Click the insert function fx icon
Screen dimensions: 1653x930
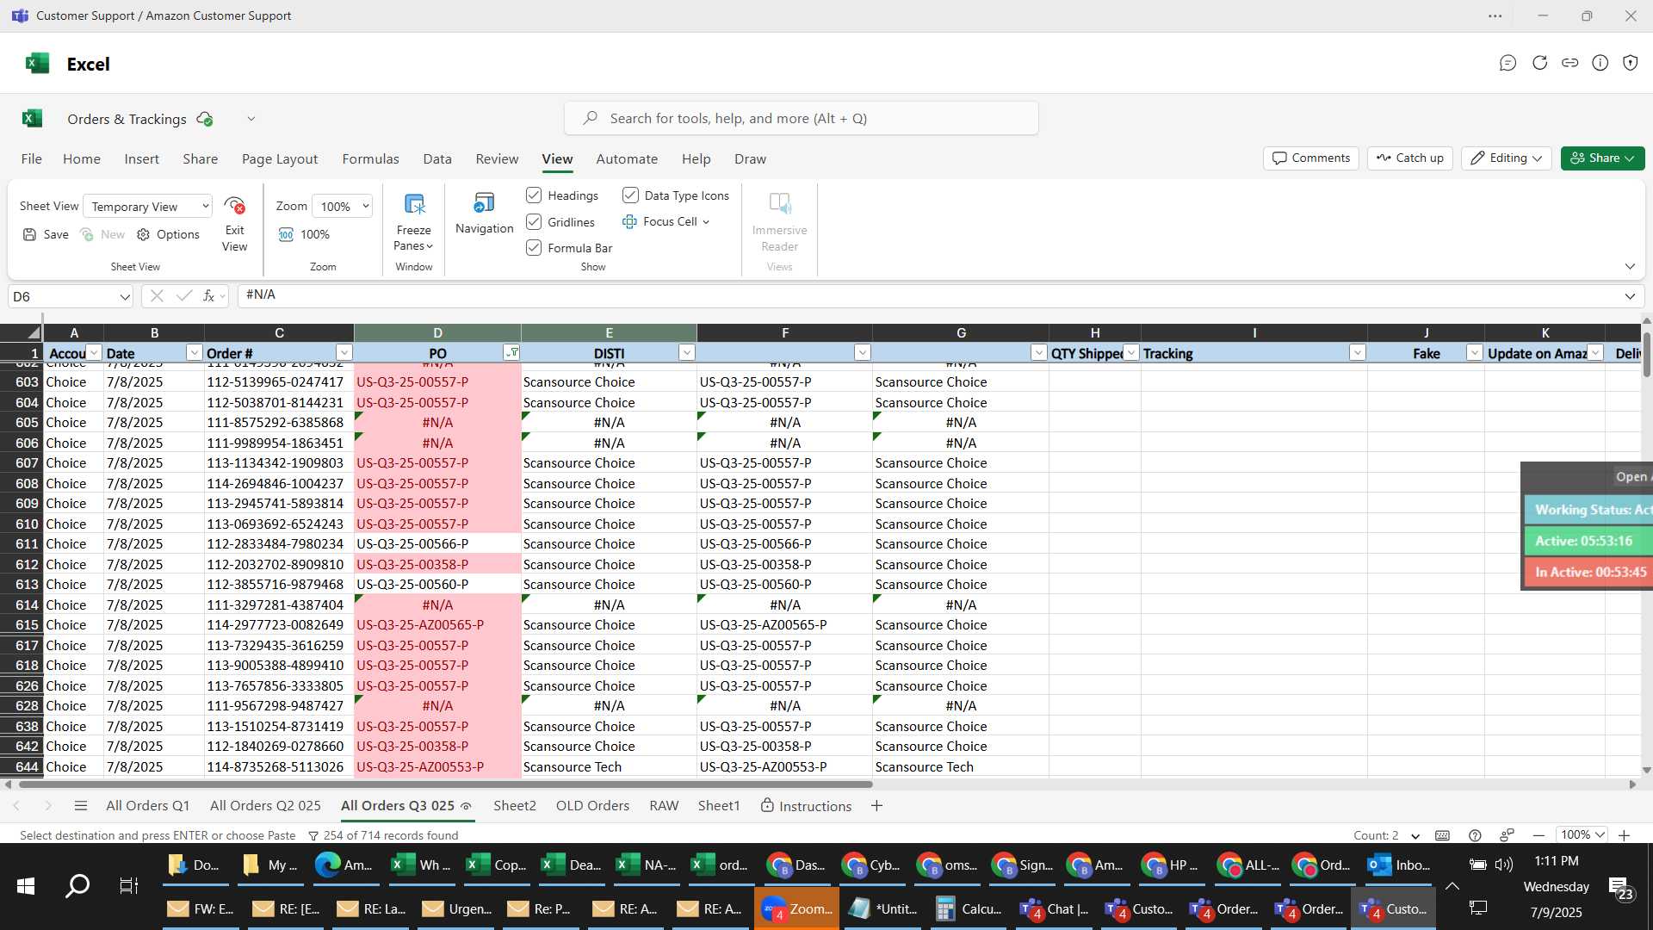208,296
